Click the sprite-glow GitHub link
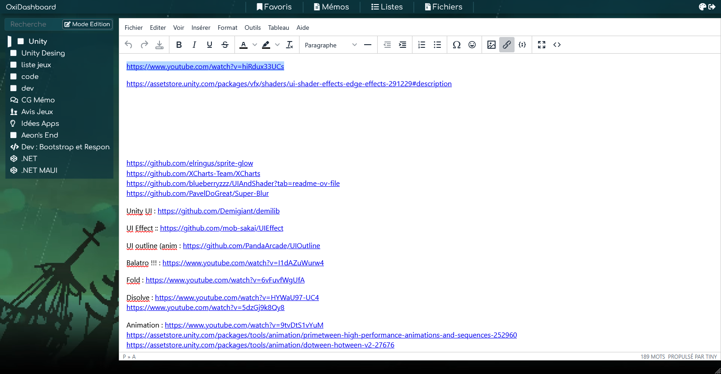 (x=190, y=163)
